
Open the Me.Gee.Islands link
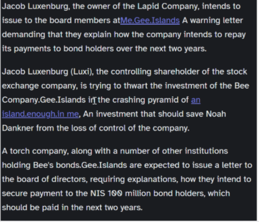150,20
